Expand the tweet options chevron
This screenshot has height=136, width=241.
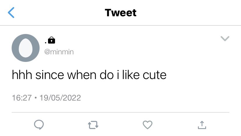(x=225, y=39)
